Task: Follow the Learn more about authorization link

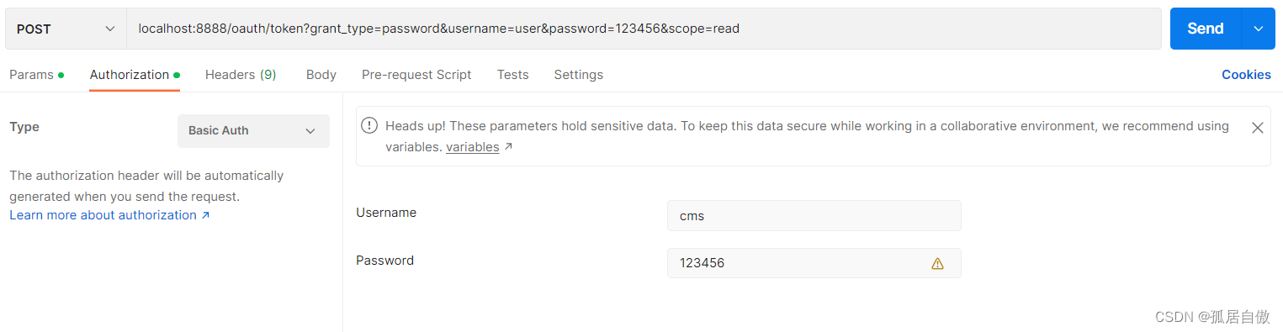Action: tap(109, 215)
